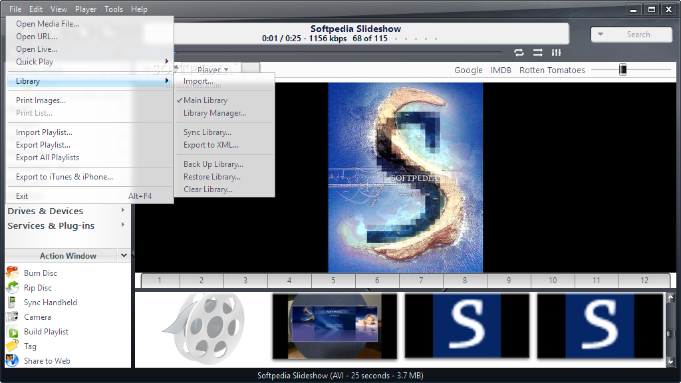The height and width of the screenshot is (383, 681).
Task: Click the zoom slider handle
Action: click(622, 69)
